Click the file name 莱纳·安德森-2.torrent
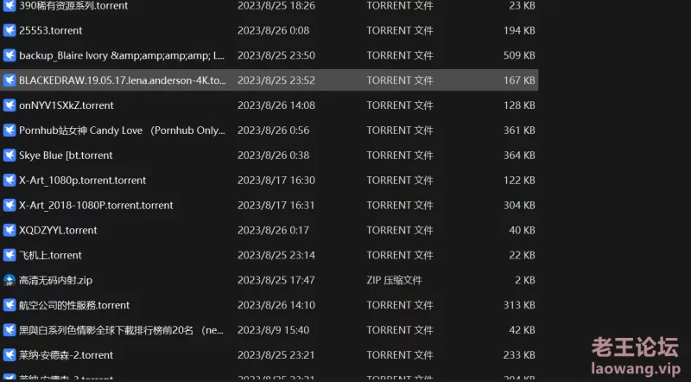The width and height of the screenshot is (691, 382). coord(67,355)
